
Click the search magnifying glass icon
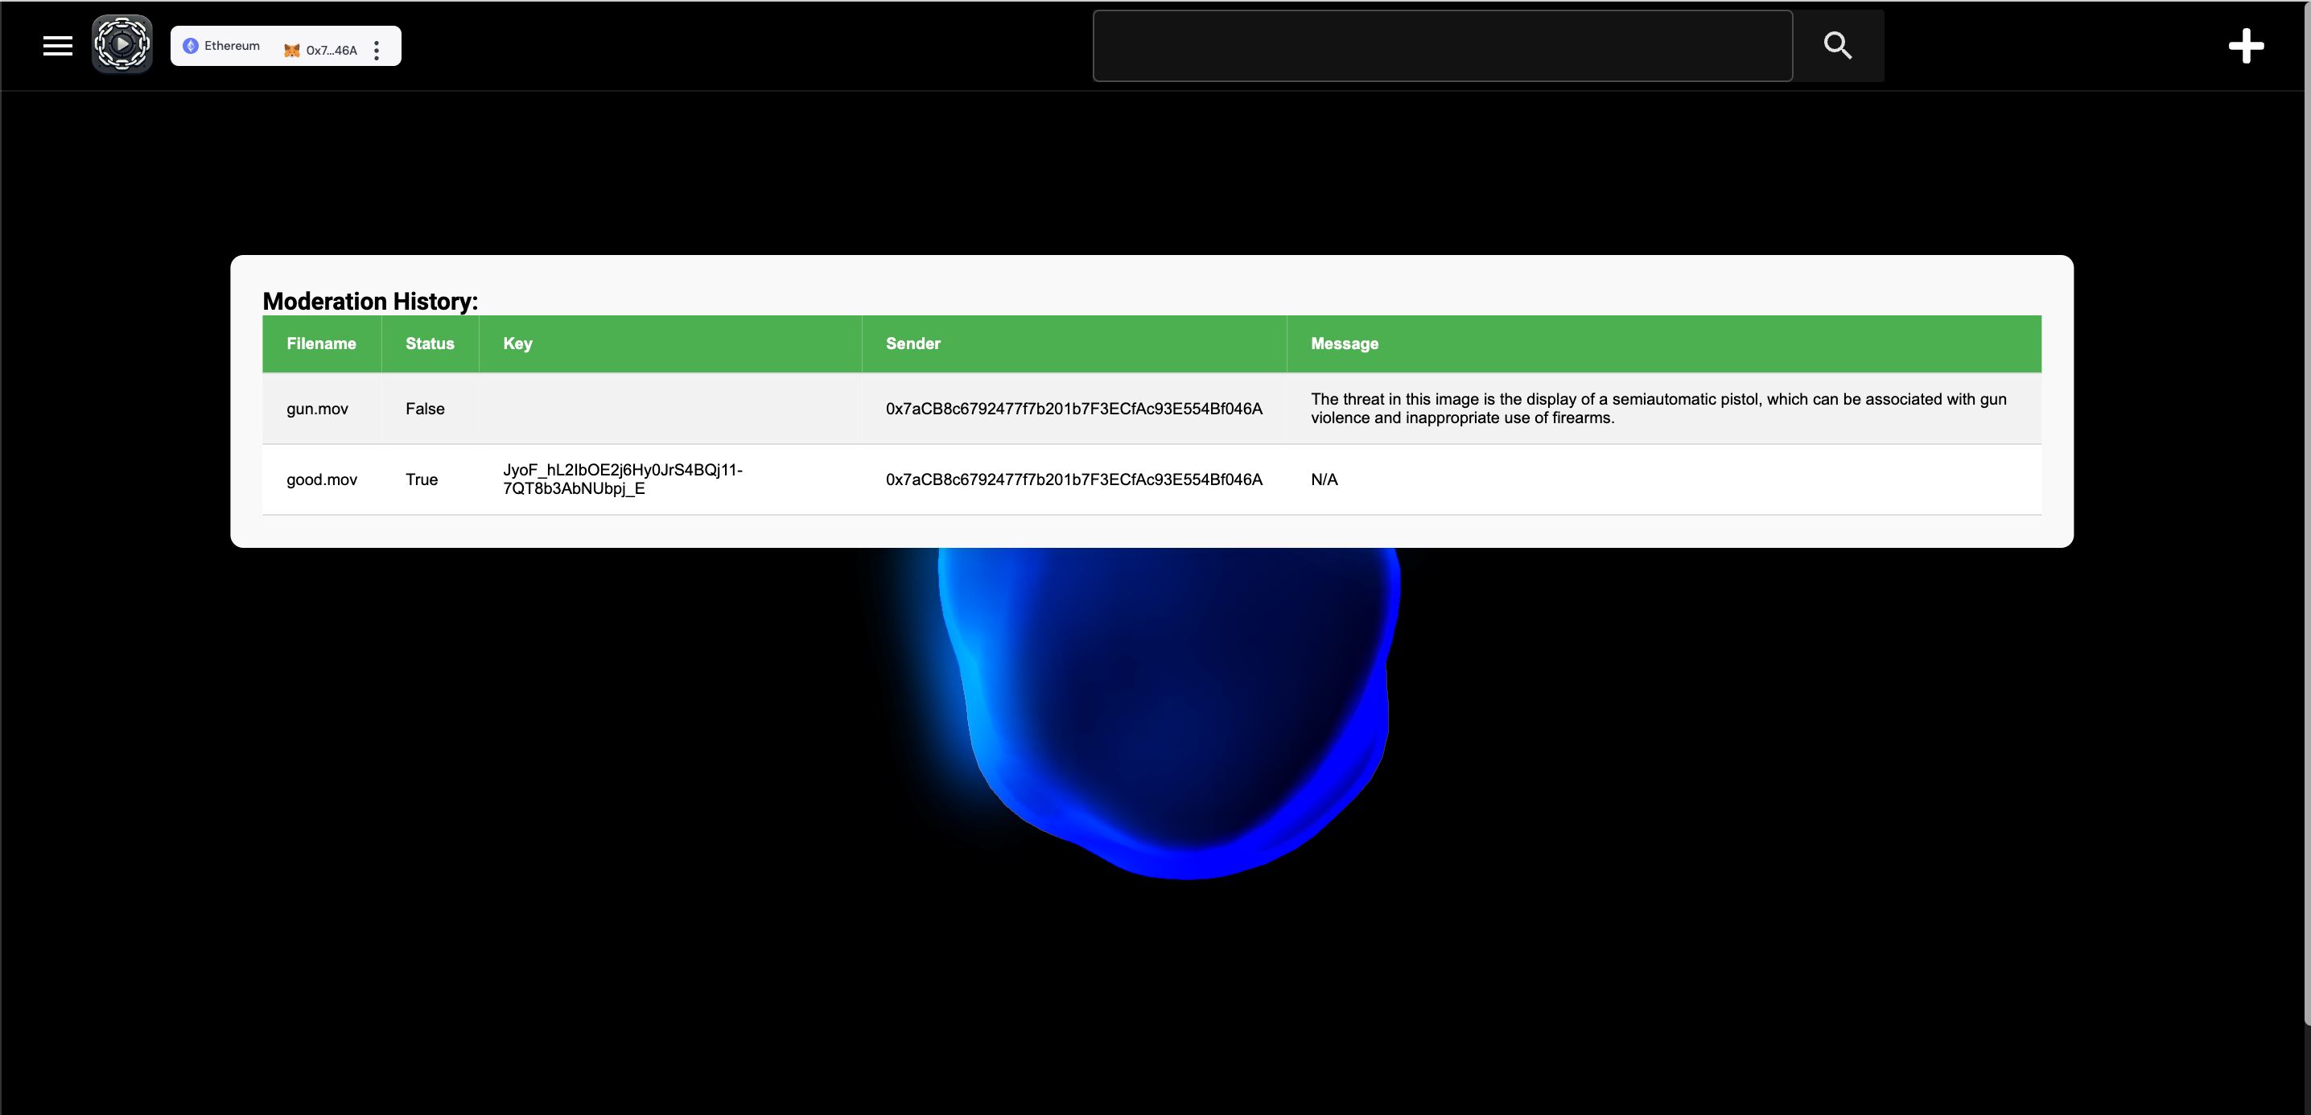1839,44
